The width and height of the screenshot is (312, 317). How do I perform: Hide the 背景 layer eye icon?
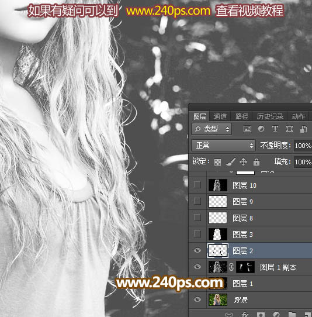(197, 299)
